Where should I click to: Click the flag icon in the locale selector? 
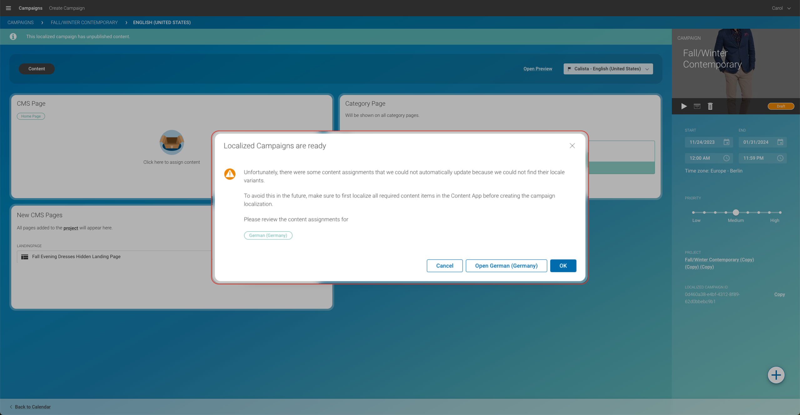(x=570, y=69)
